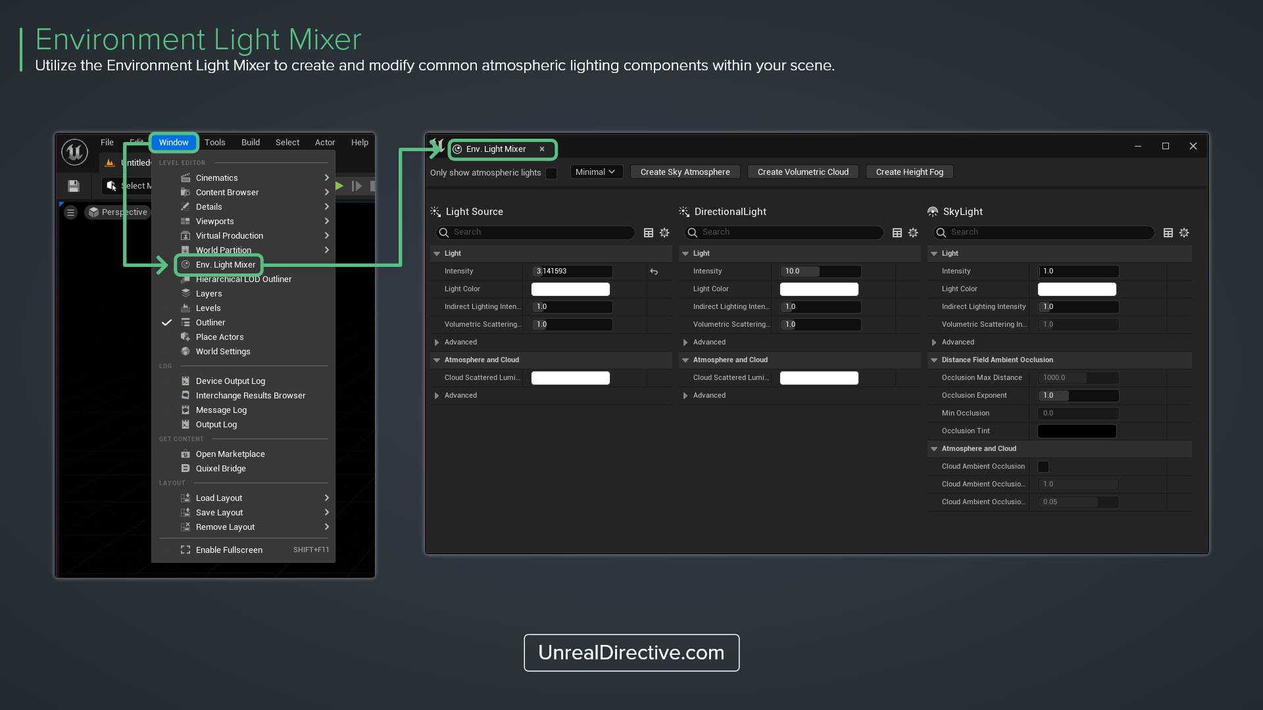
Task: Reset Light Source Intensity to default arrow
Action: [x=654, y=272]
